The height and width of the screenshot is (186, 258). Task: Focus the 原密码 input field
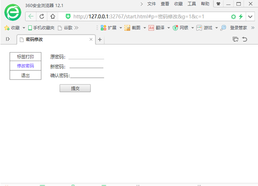click(86, 56)
